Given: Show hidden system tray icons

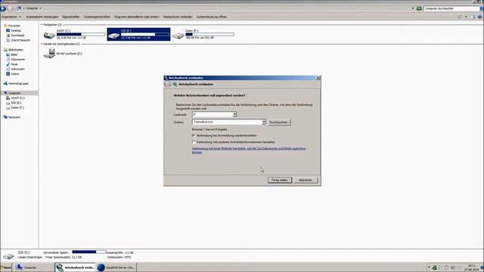Looking at the screenshot, I should pos(429,267).
